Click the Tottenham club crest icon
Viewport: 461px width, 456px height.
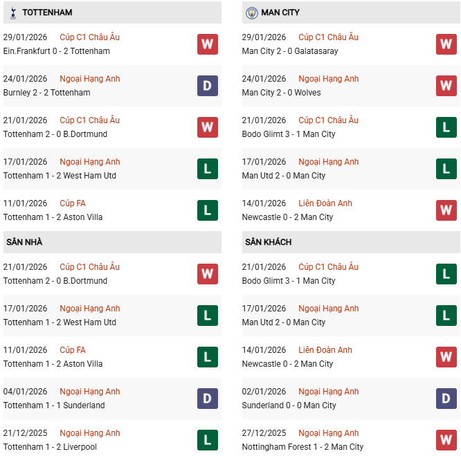[13, 12]
